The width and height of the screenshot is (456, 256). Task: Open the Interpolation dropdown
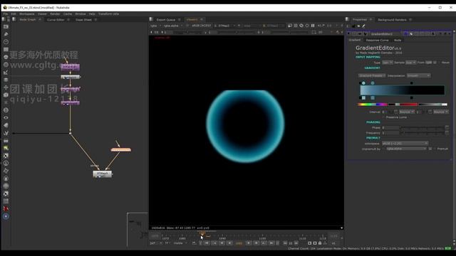point(418,75)
